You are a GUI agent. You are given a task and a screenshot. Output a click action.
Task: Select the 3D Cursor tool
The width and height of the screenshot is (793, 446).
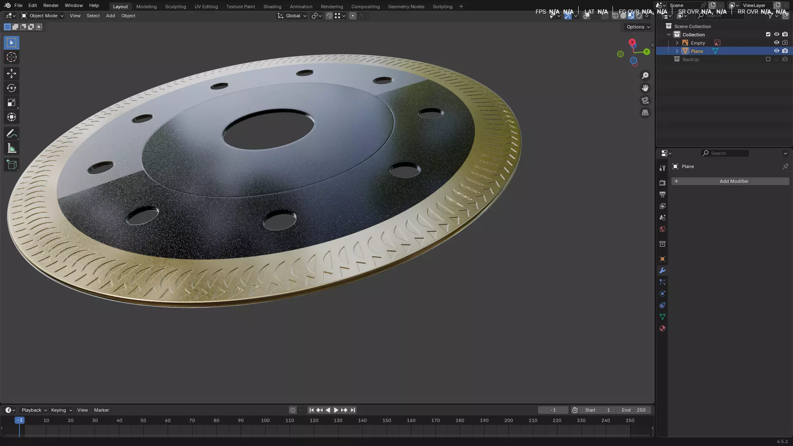pos(12,57)
